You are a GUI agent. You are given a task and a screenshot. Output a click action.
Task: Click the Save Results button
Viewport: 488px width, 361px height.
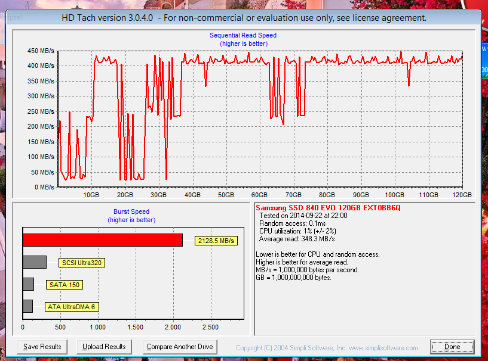[42, 347]
